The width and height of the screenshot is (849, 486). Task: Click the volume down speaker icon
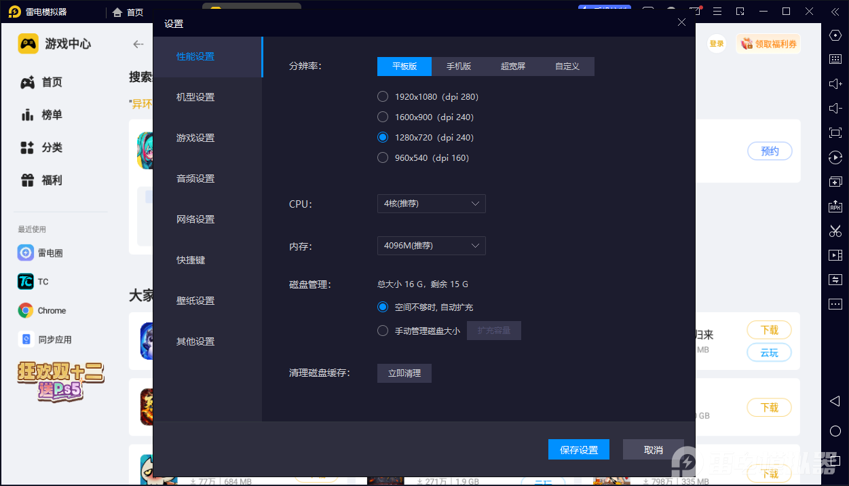pos(835,108)
